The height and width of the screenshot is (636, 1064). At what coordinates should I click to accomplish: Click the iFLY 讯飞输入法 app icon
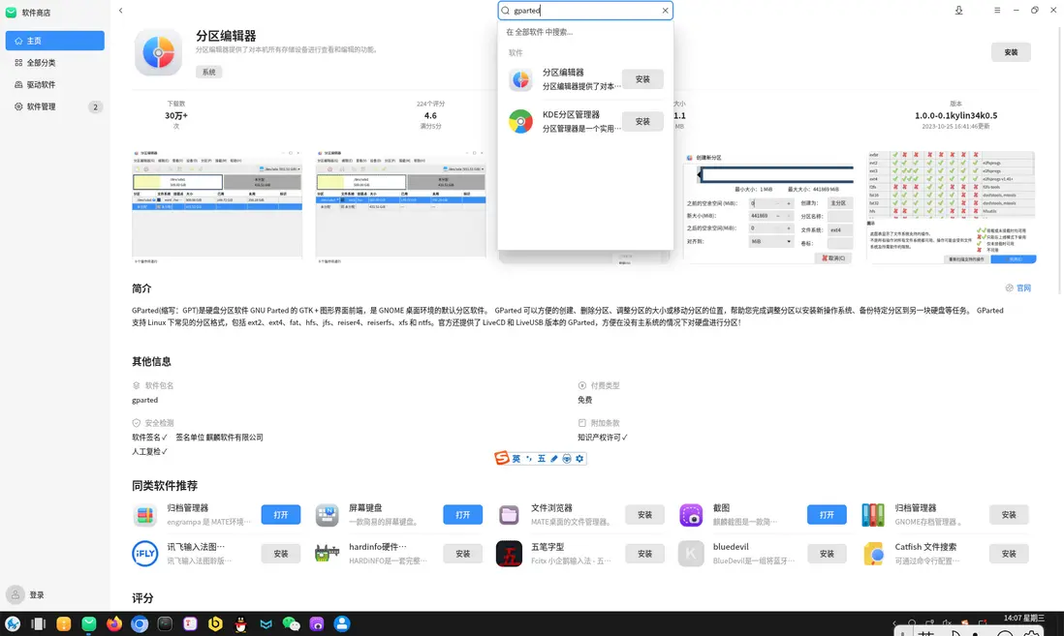pos(144,554)
